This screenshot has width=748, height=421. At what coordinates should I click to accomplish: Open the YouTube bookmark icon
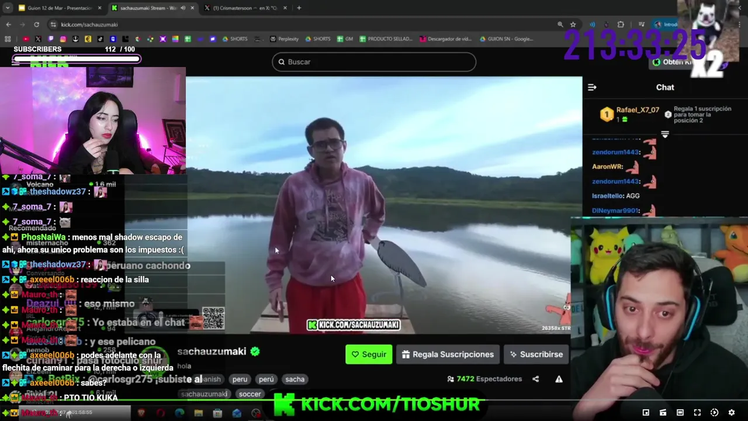[26, 39]
